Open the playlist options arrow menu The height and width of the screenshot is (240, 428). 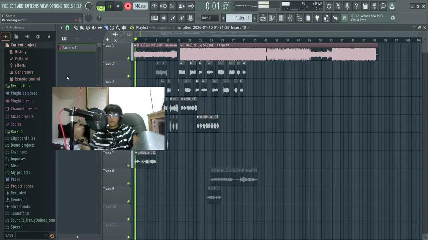tap(62, 28)
